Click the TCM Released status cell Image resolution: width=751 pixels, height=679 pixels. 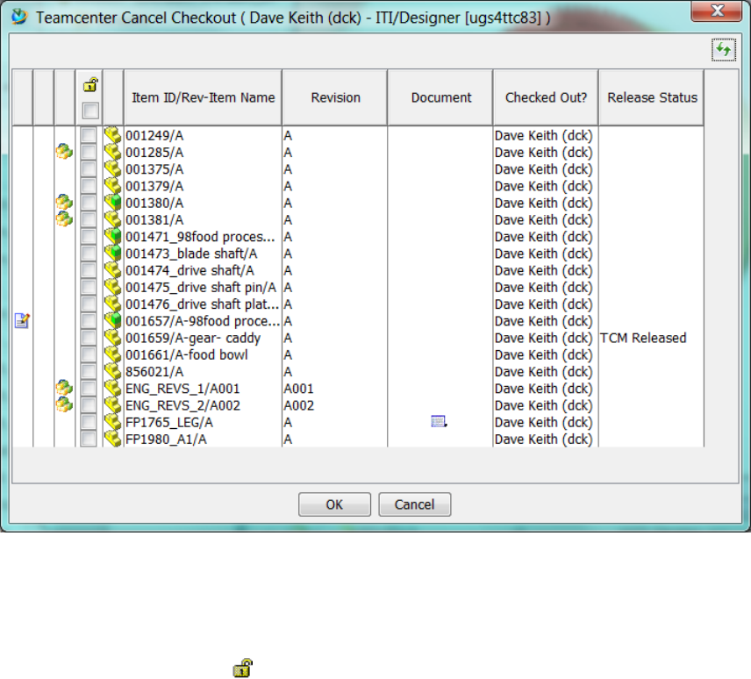point(643,338)
